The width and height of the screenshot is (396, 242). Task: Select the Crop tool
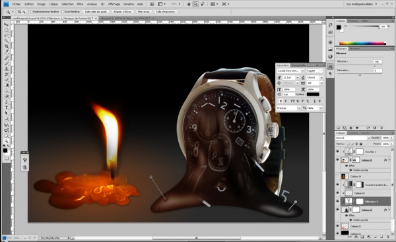tap(7, 46)
